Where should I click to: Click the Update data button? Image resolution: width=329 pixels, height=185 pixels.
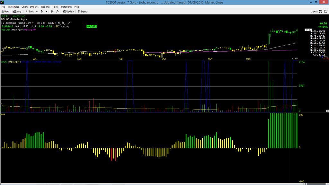pos(68,12)
